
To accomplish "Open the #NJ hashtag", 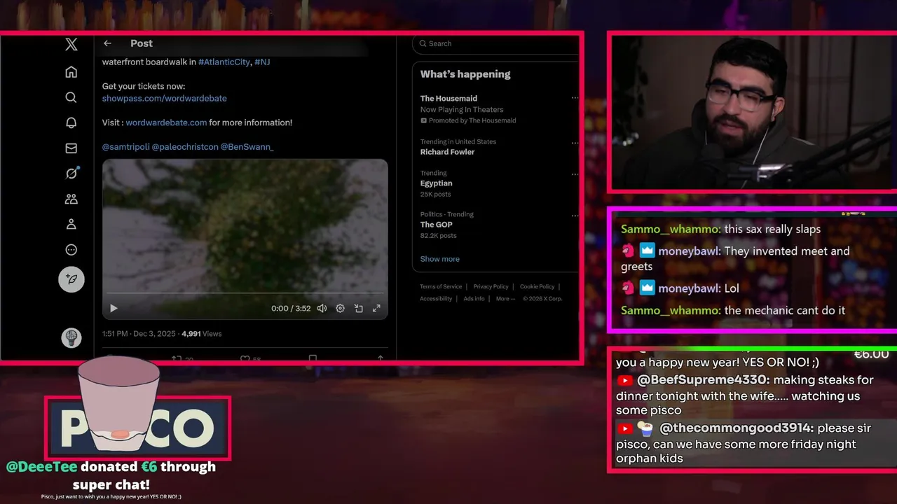I will (262, 62).
